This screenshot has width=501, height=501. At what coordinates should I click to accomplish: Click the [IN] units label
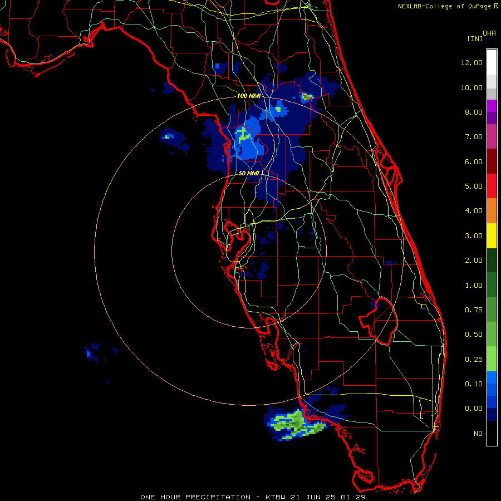pyautogui.click(x=475, y=38)
